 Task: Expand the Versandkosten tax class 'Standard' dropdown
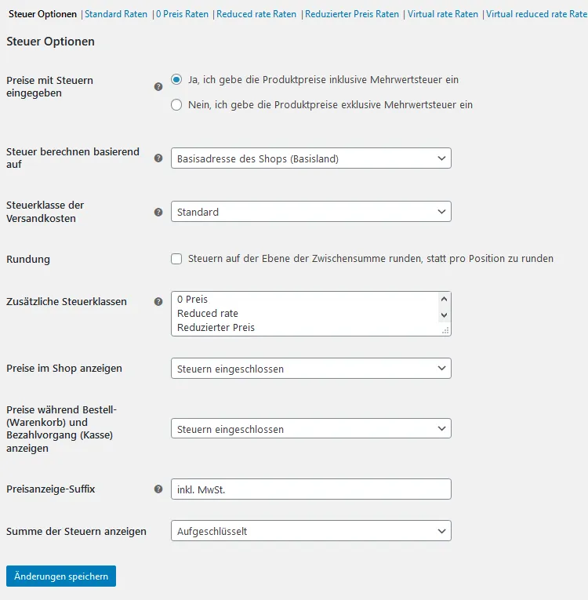311,212
